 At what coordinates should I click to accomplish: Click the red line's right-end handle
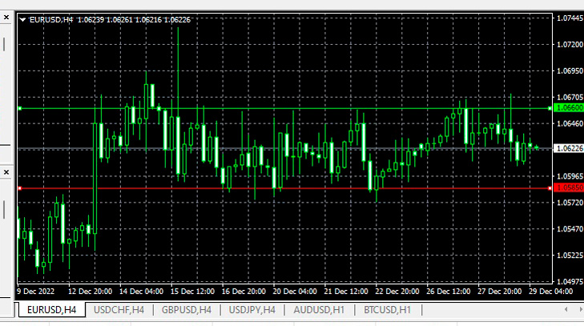[550, 188]
